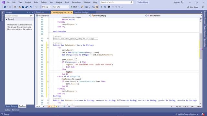Image resolution: width=207 pixels, height=116 pixels.
Task: Open the Error List panel tab
Action: pos(16,110)
